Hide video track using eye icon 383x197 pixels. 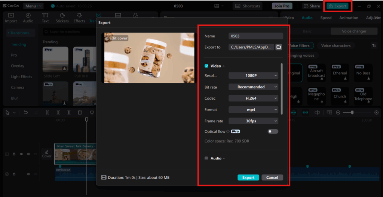[x=21, y=154]
